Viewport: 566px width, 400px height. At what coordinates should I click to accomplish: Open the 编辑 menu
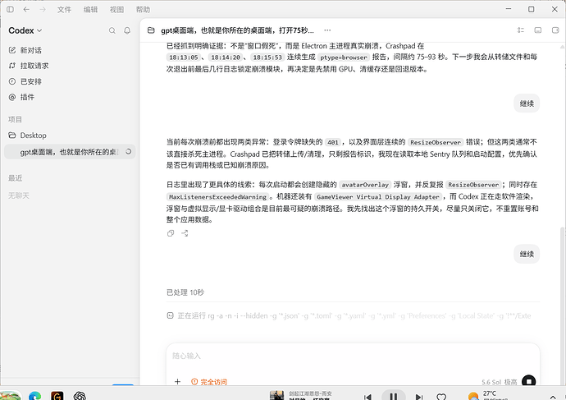(90, 10)
